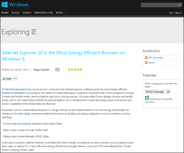Image resolution: width=184 pixels, height=153 pixels.
Task: Click 'Playing video content through HTML5 video' text
Action: [x=26, y=137]
